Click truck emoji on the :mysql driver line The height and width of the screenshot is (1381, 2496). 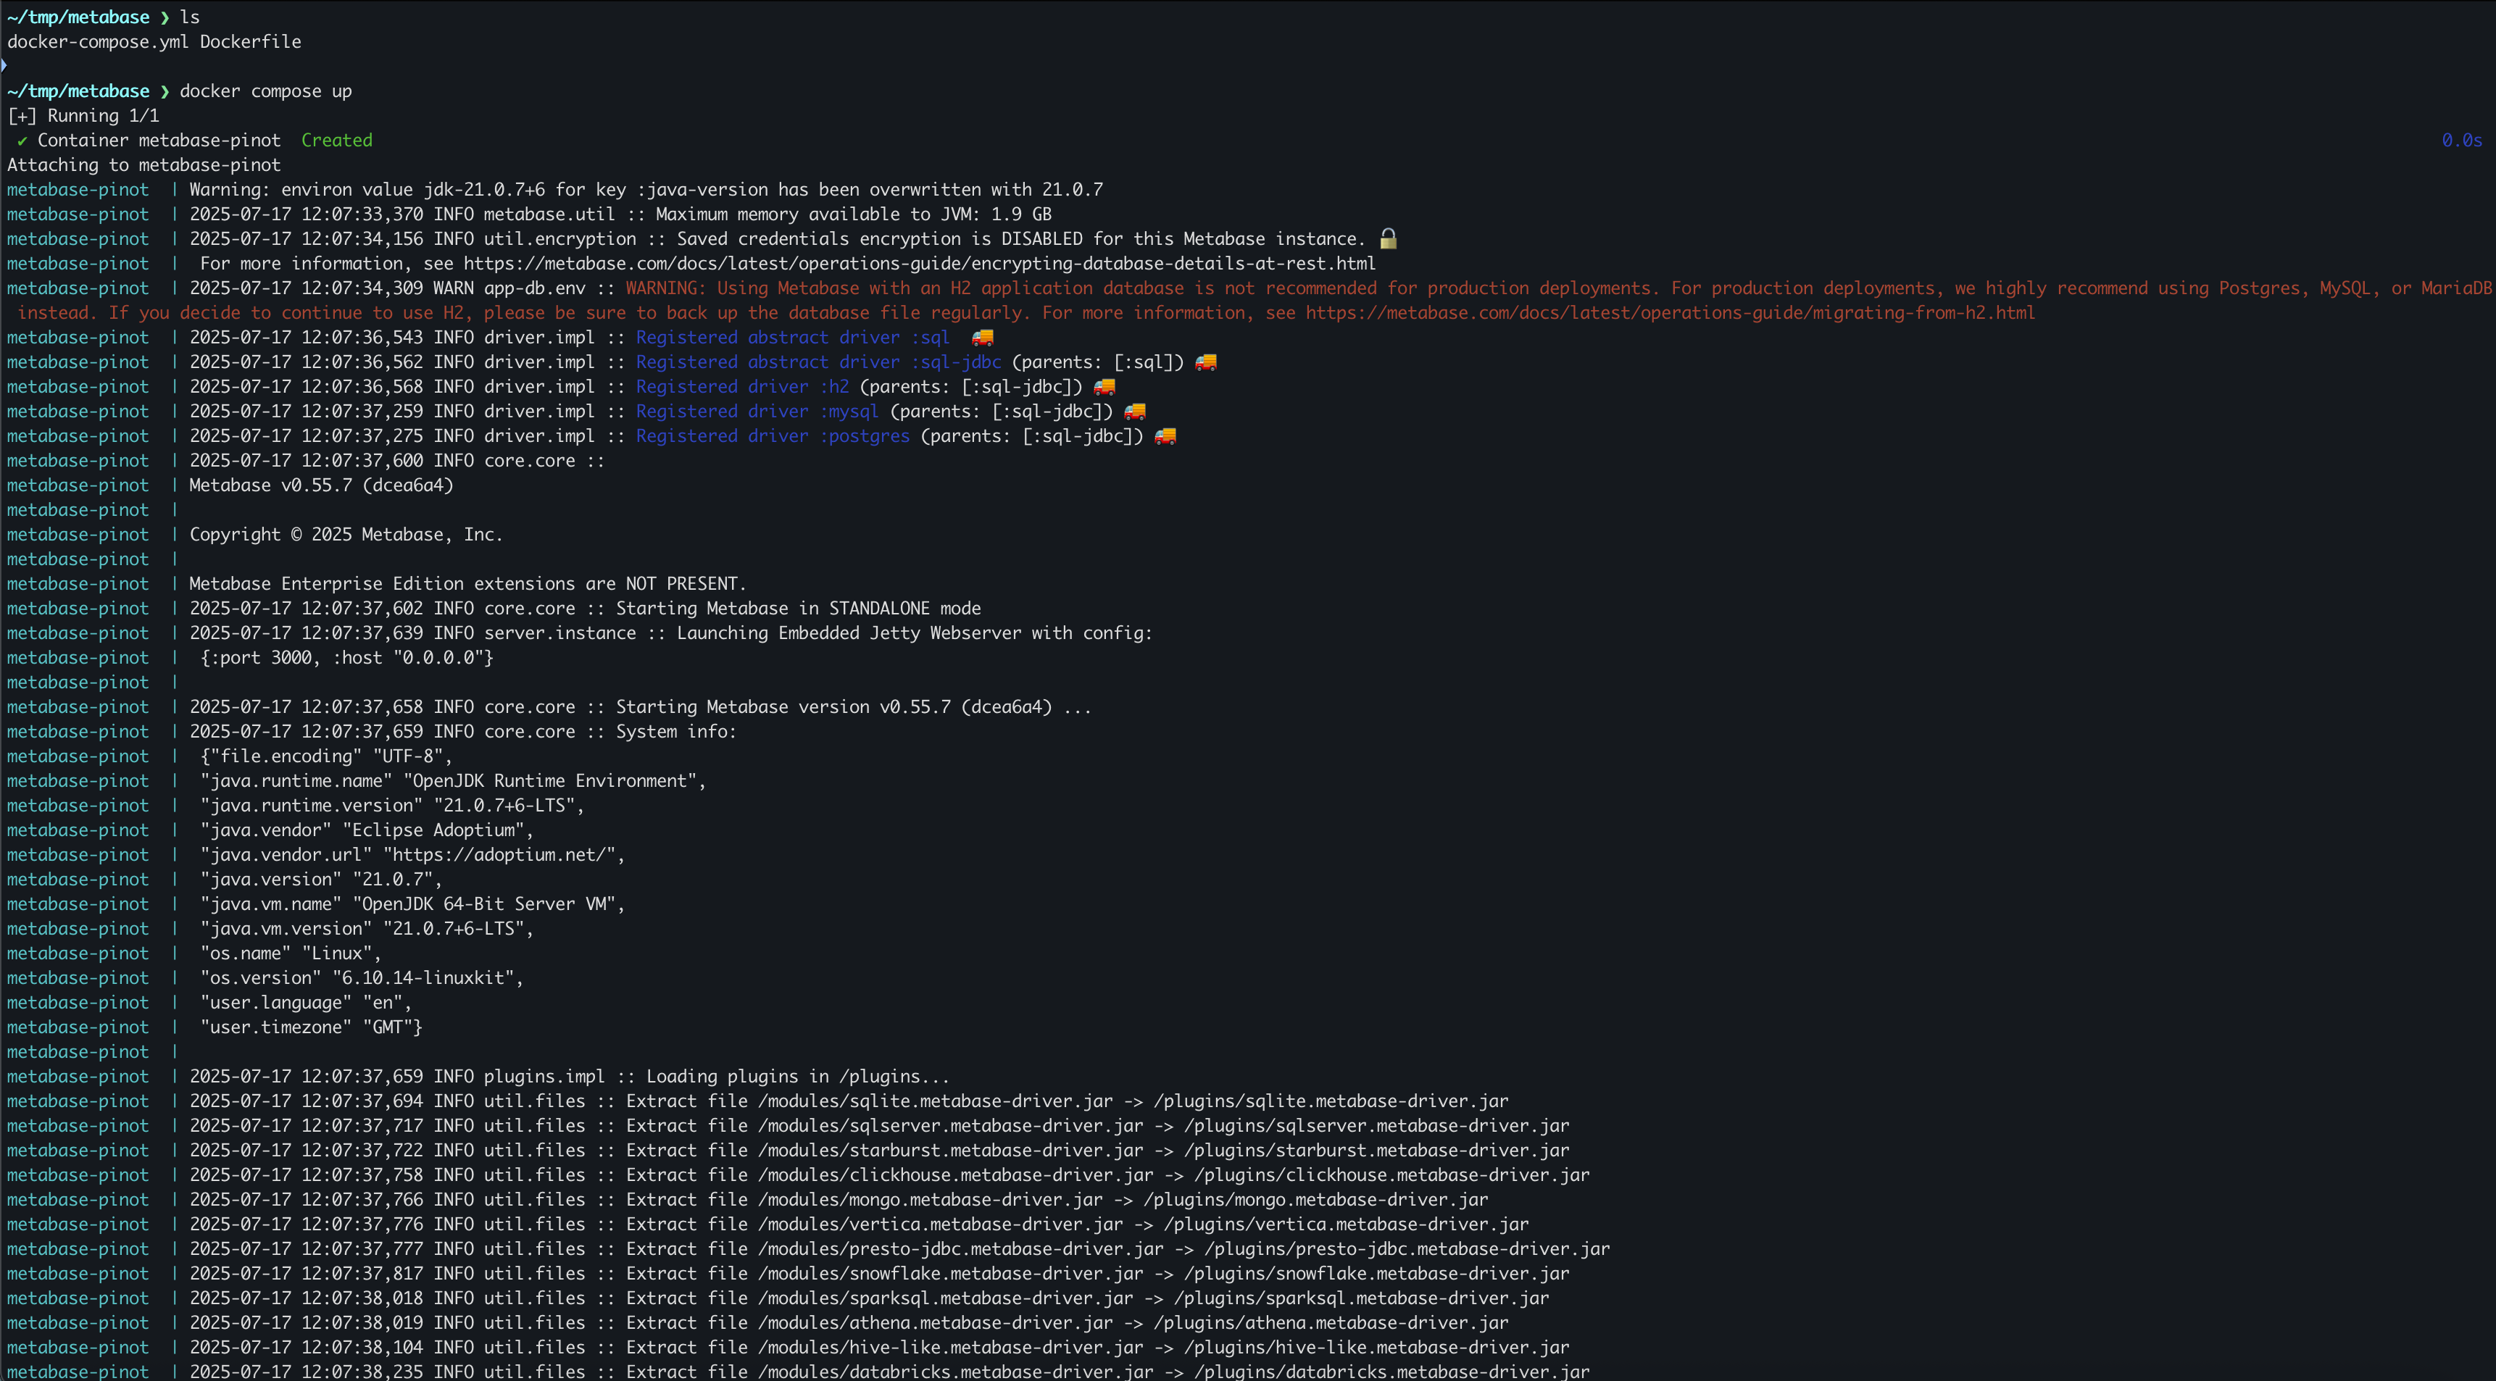pos(1135,412)
